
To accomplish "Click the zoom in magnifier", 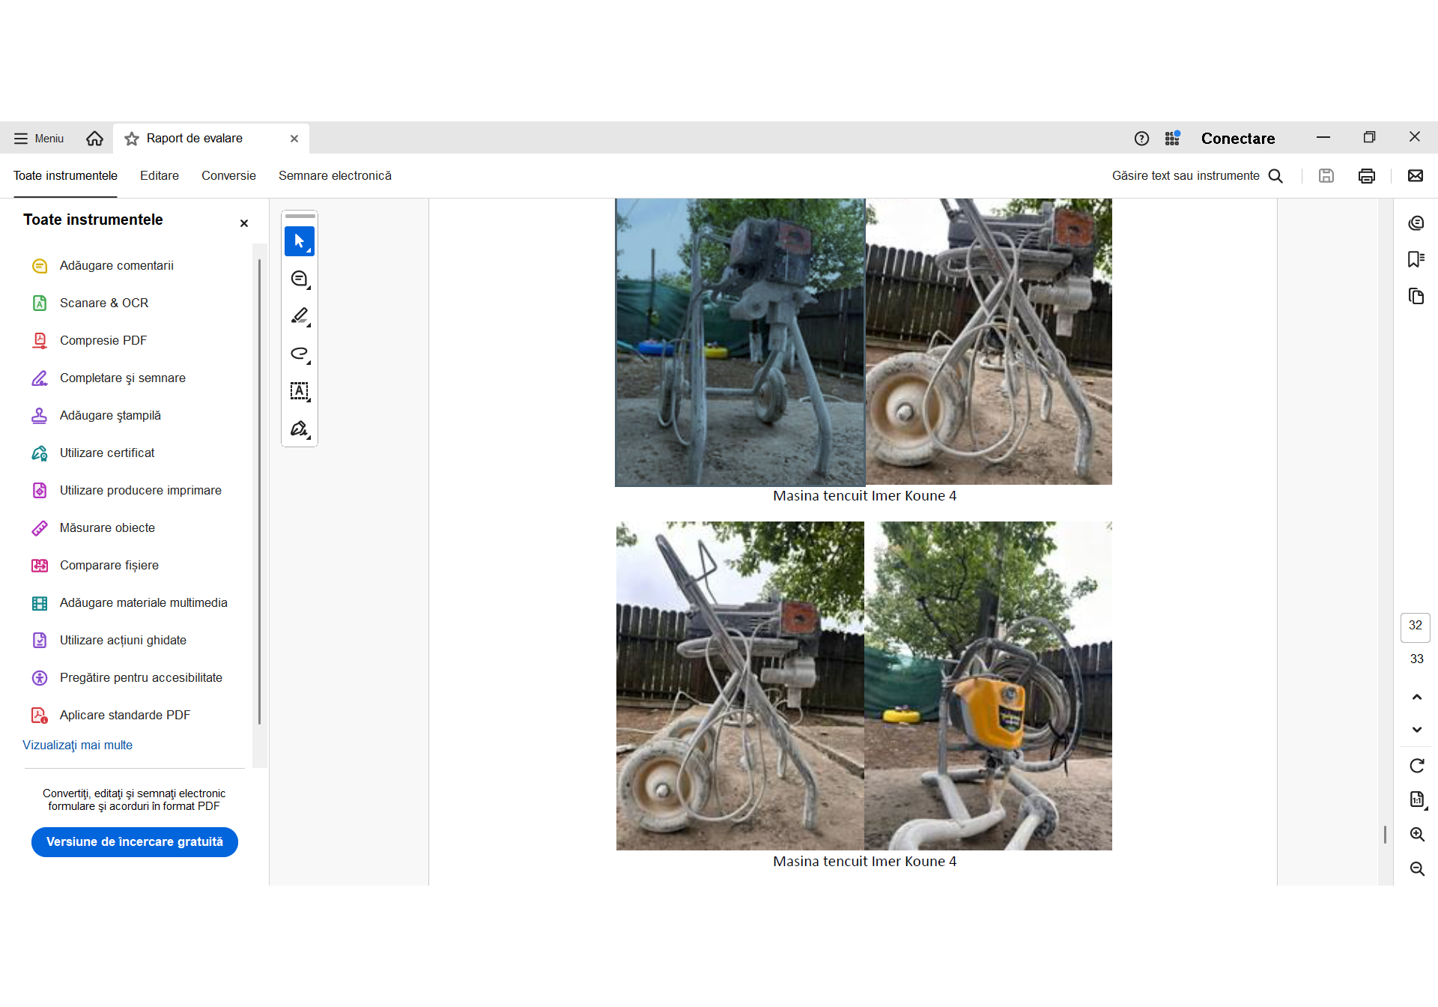I will click(x=1416, y=835).
